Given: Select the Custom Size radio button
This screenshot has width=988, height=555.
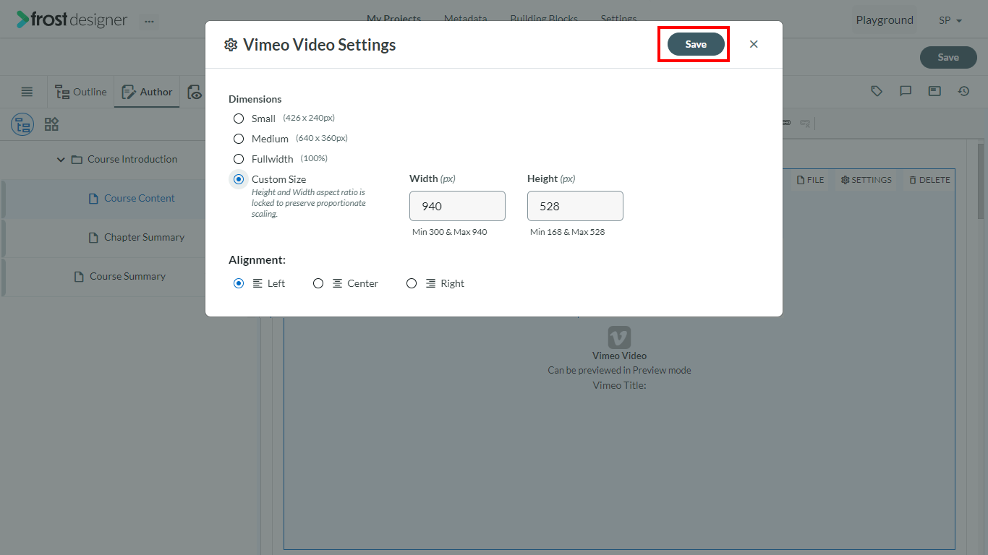Looking at the screenshot, I should tap(239, 179).
